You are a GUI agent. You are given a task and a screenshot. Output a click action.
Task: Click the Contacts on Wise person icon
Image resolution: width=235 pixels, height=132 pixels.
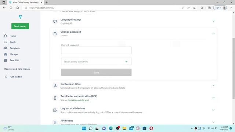(x=55, y=86)
